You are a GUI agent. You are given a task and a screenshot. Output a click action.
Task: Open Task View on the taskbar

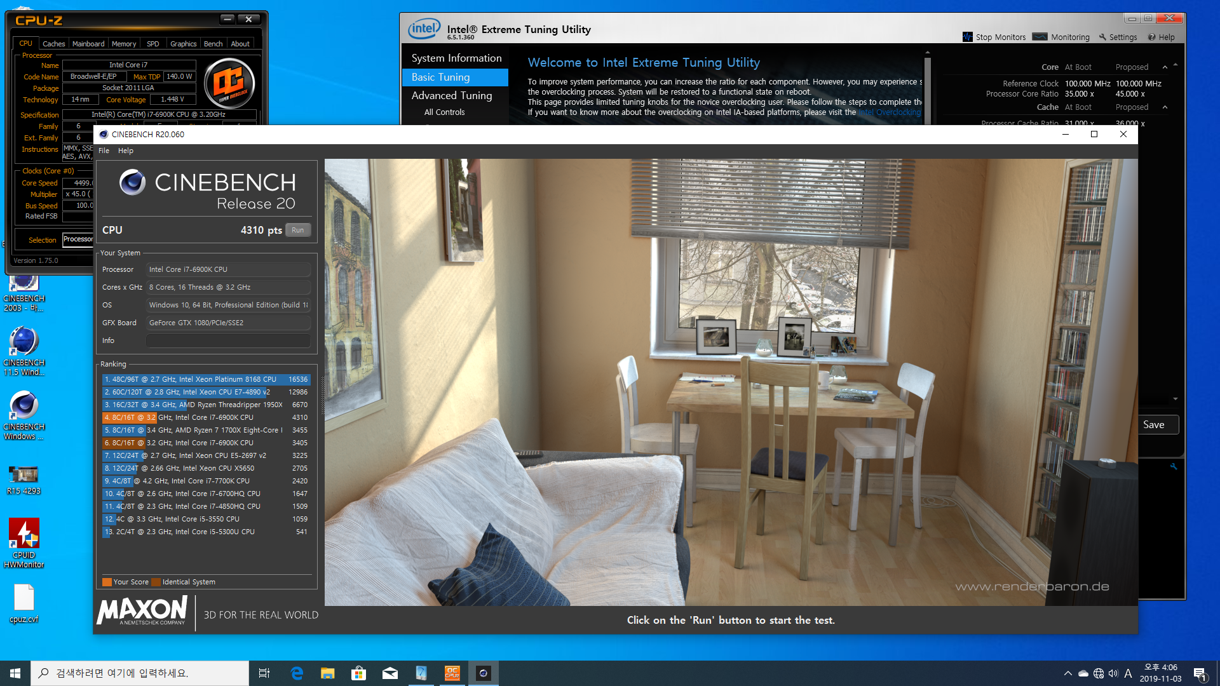[x=264, y=673]
